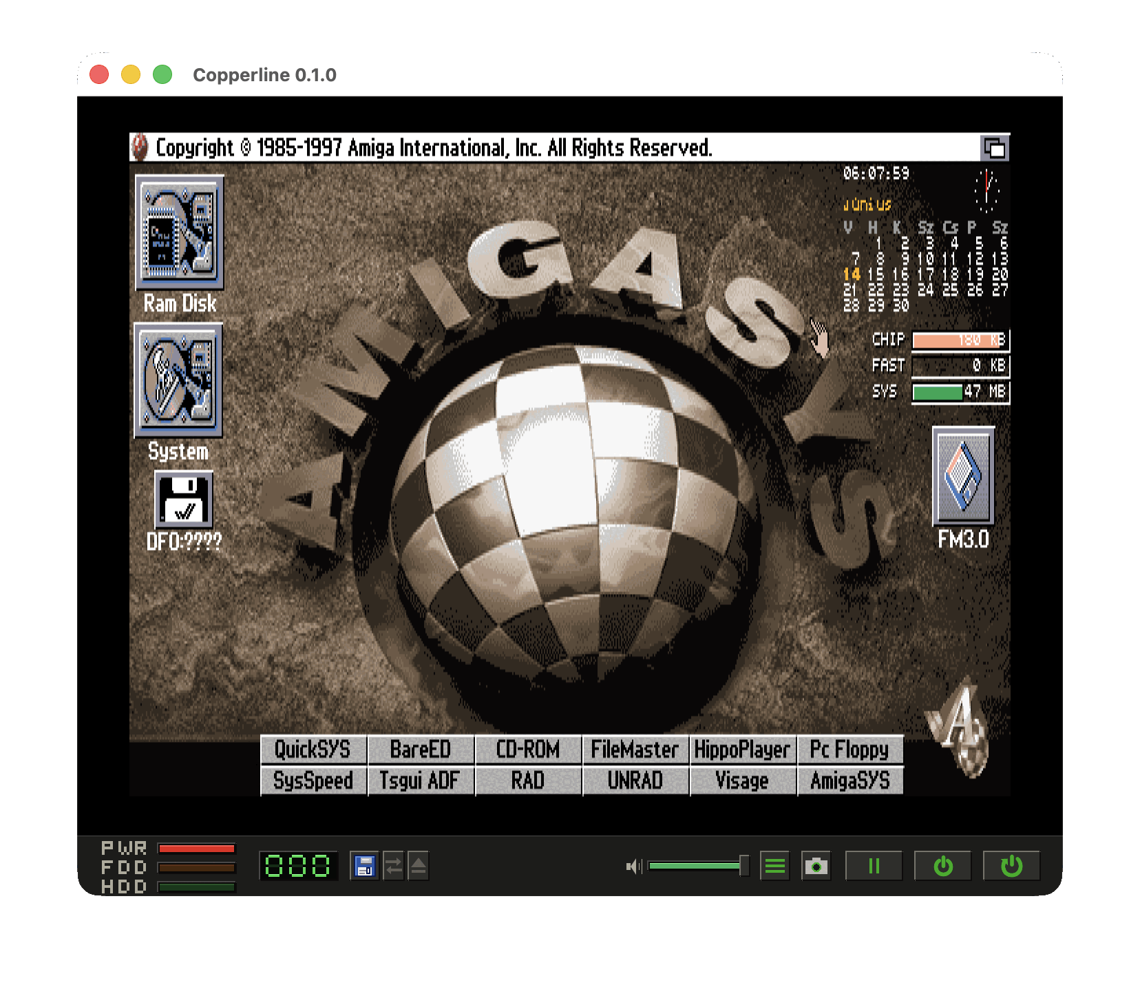Click the analog clock widget

(x=986, y=191)
